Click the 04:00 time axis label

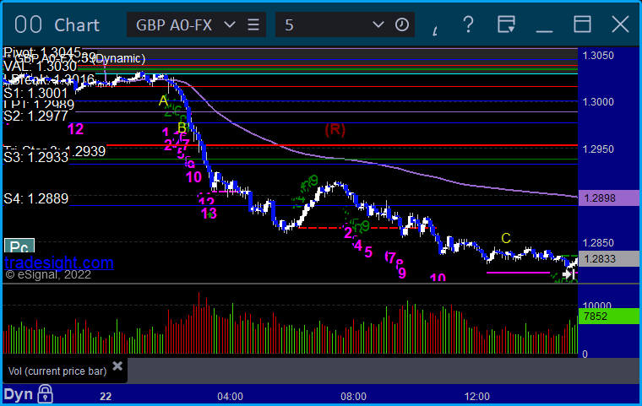coord(230,397)
